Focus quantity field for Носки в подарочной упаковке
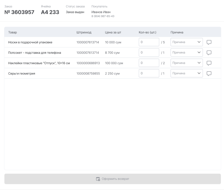224x190 pixels. [x=149, y=42]
